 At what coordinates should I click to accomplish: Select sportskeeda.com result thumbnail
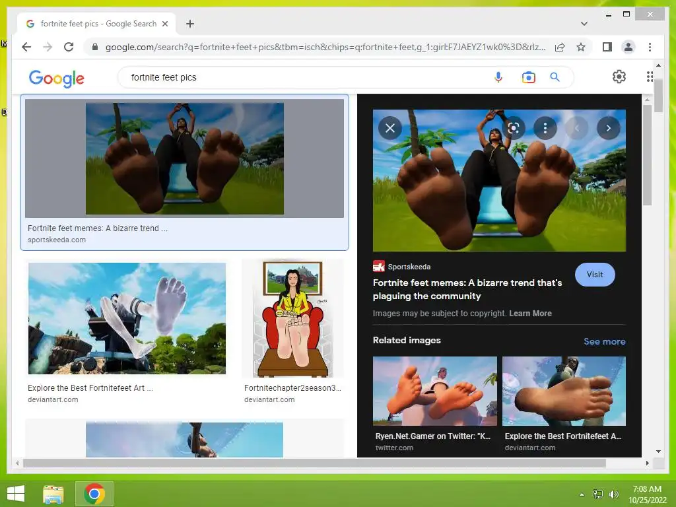[185, 158]
